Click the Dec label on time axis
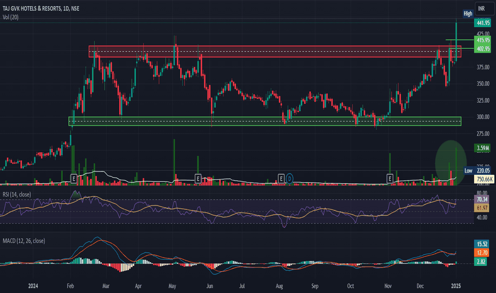The width and height of the screenshot is (496, 293). (420, 286)
